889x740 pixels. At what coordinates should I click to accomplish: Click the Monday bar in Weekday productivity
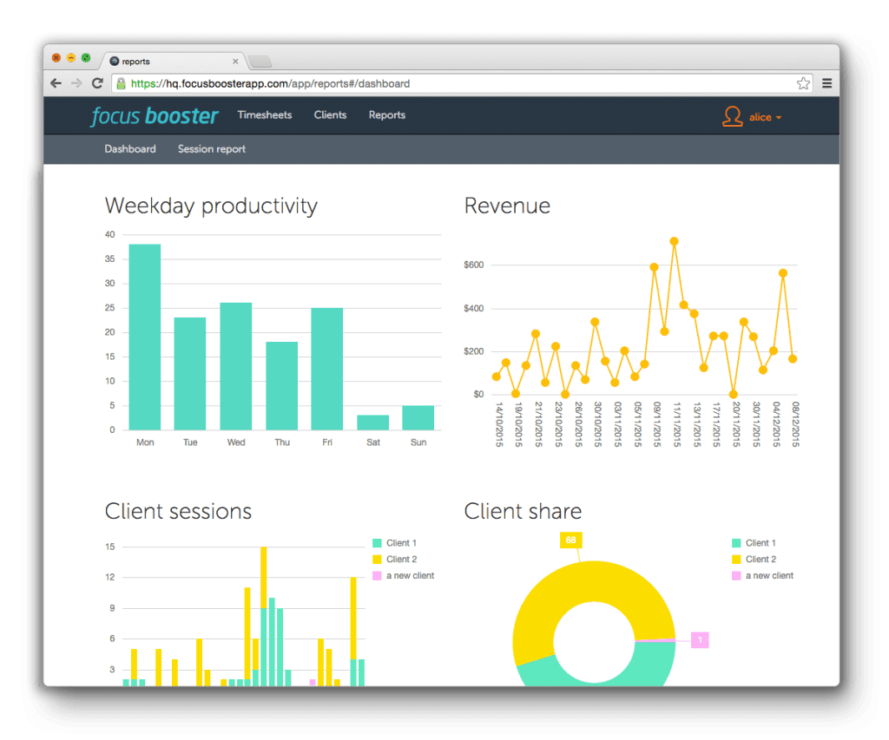pos(145,338)
